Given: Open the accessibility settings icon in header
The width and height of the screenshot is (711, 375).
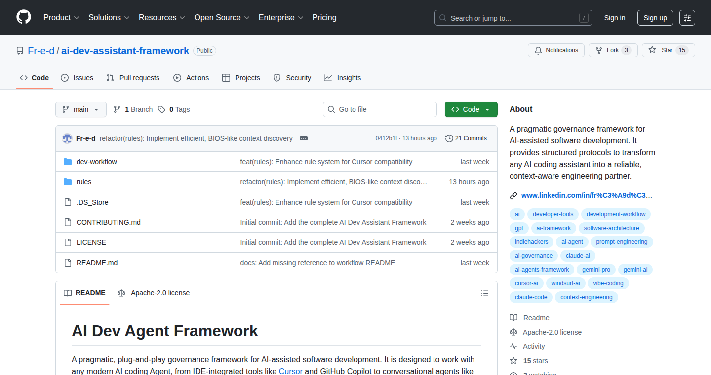Looking at the screenshot, I should 687,18.
